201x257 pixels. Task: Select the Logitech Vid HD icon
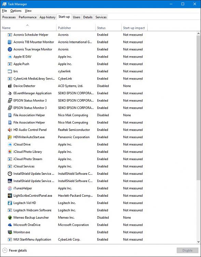[10, 203]
